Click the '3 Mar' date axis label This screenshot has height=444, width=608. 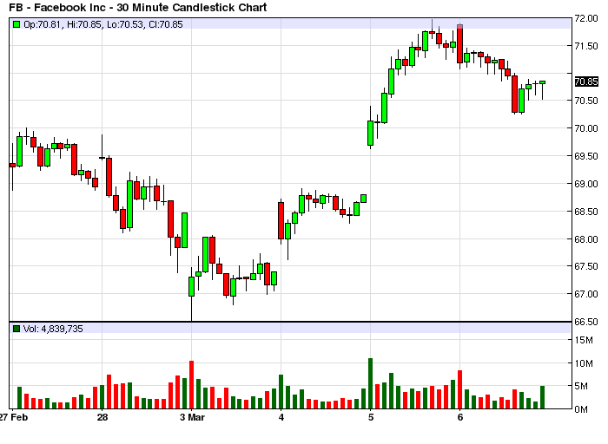192,417
